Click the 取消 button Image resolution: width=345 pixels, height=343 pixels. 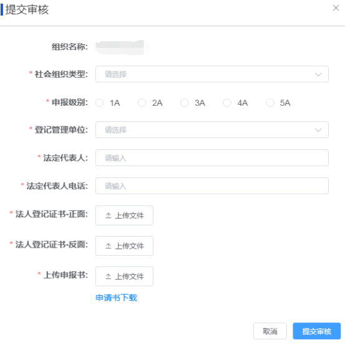click(270, 331)
